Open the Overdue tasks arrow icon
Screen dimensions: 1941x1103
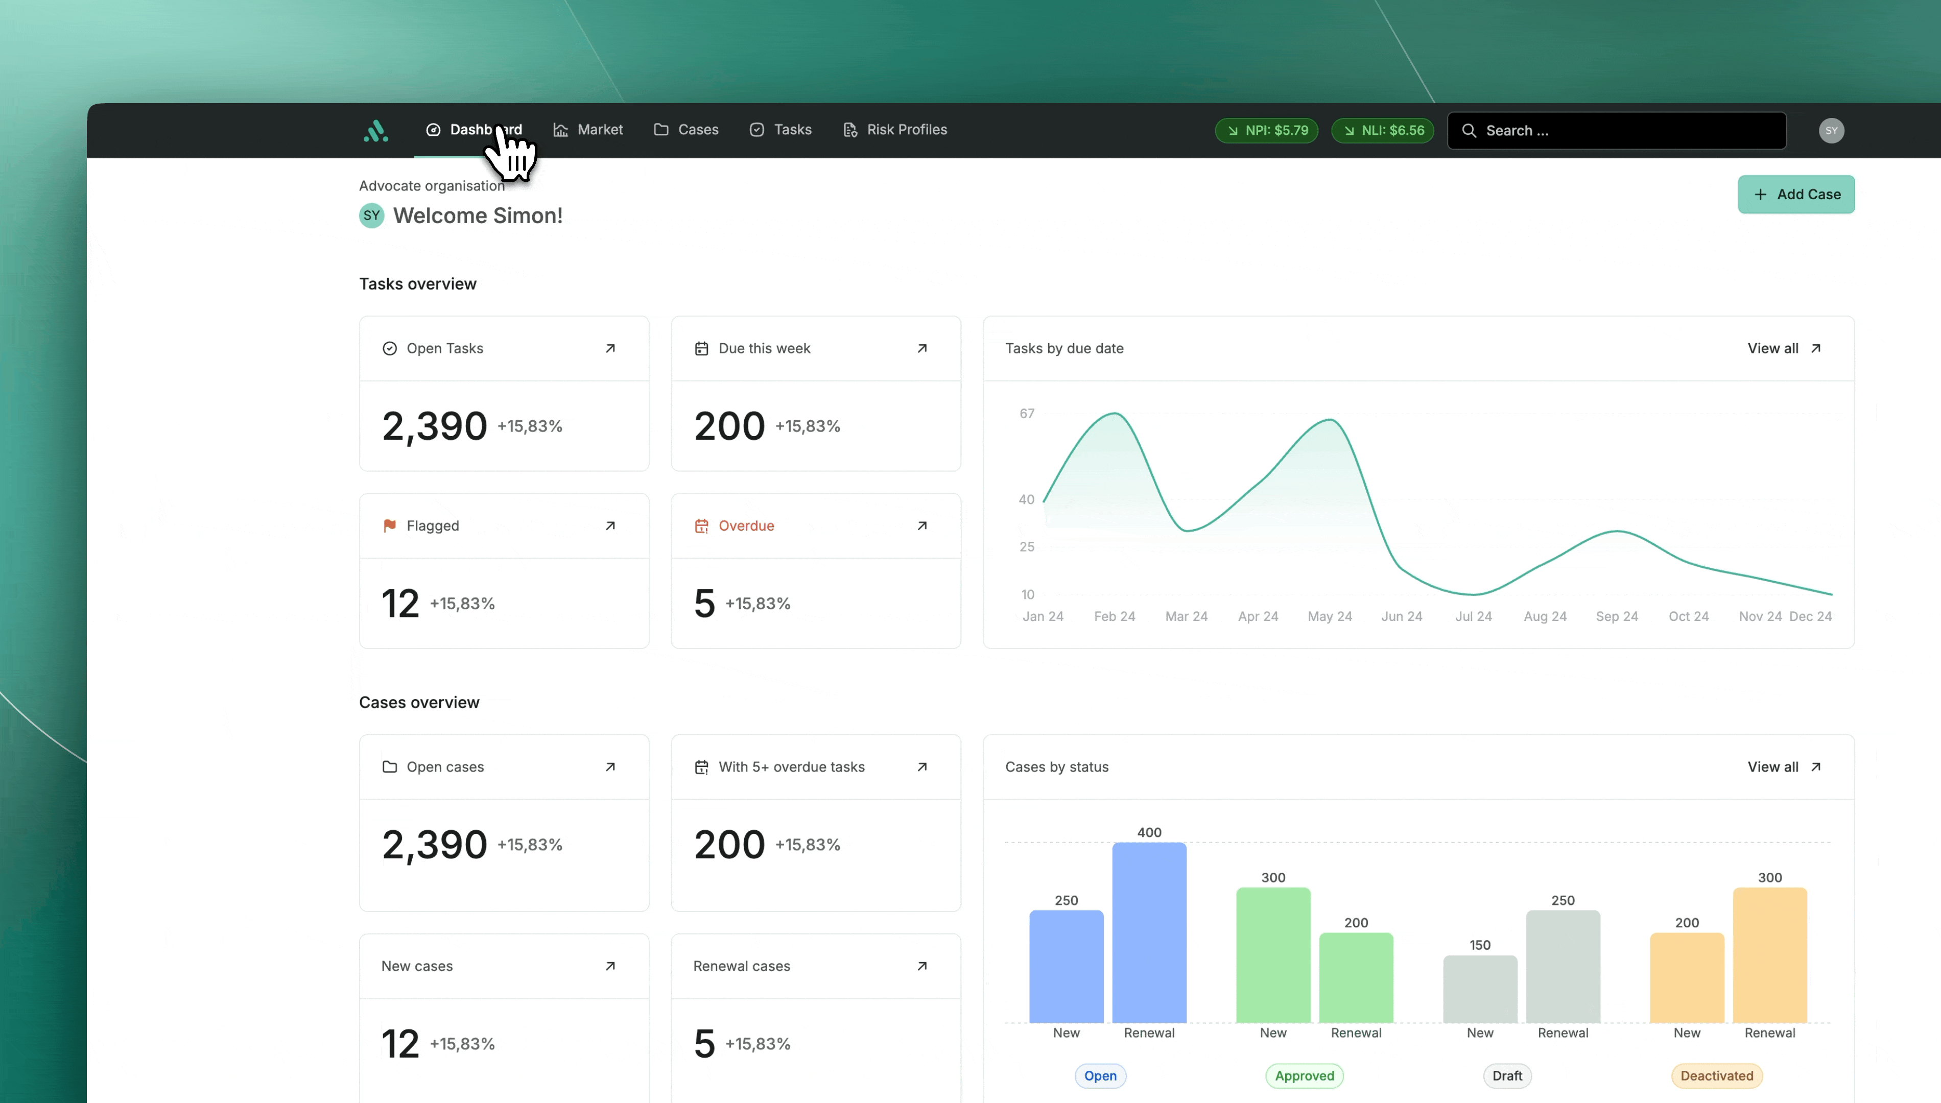coord(922,526)
